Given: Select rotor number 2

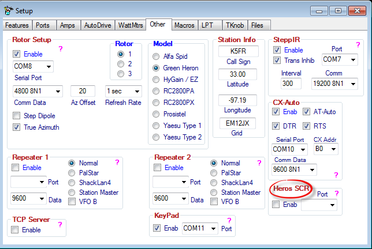Looking at the screenshot, I should (120, 63).
